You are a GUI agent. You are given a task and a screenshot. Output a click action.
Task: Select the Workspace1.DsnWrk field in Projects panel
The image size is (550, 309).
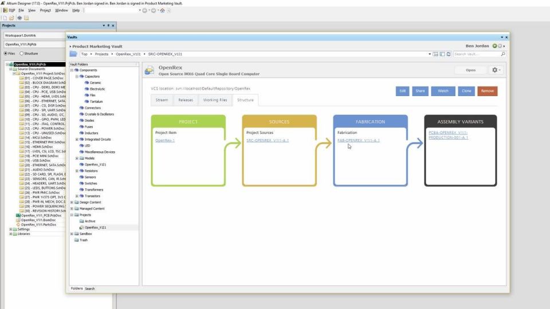(x=34, y=35)
